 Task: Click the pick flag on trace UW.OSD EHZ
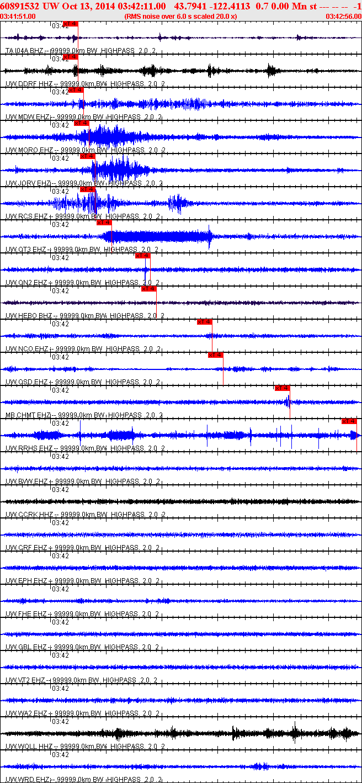pyautogui.click(x=216, y=355)
